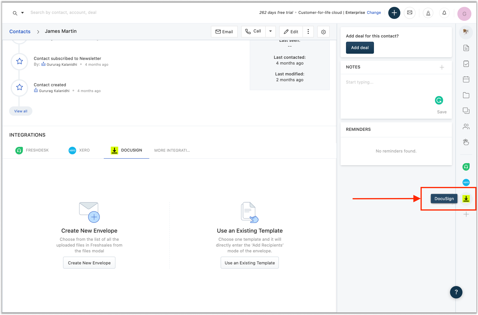Click 'Contact subscribed to Newsletter' entry
The width and height of the screenshot is (478, 315).
[67, 58]
